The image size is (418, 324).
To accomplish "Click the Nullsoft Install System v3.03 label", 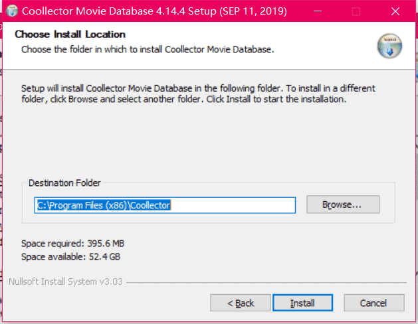I will [x=66, y=282].
